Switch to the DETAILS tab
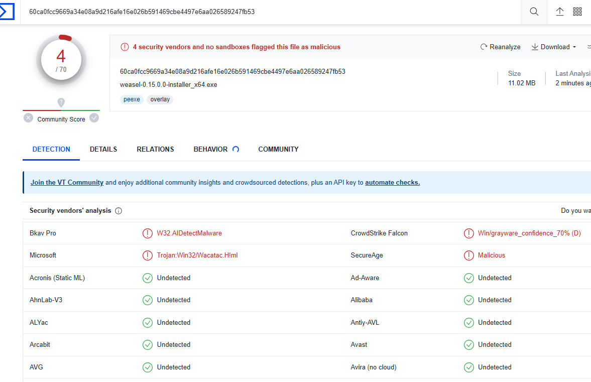 [103, 149]
